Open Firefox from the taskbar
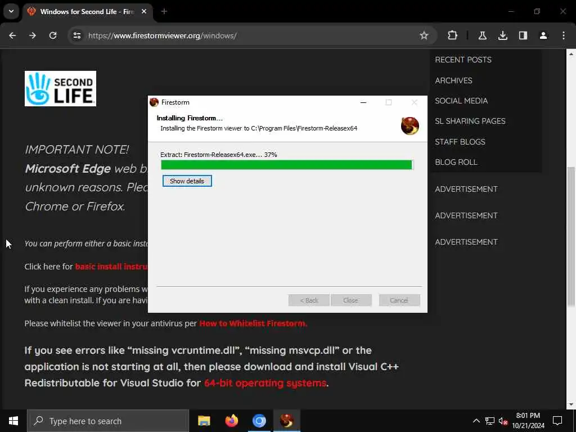This screenshot has height=432, width=576. pos(231,421)
